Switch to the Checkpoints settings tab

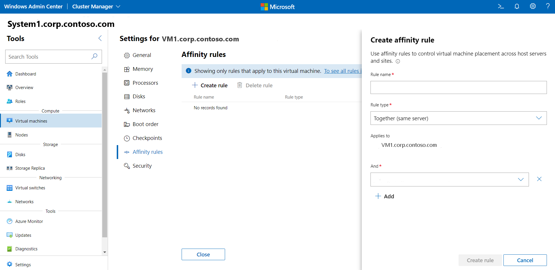147,138
